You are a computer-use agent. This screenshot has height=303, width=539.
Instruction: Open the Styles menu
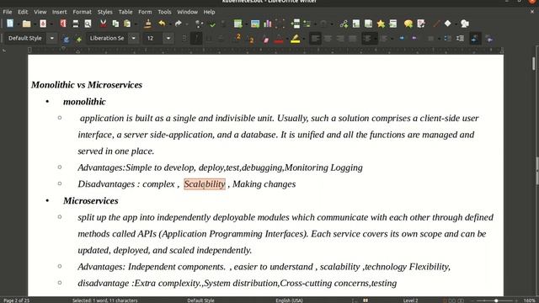pyautogui.click(x=104, y=12)
